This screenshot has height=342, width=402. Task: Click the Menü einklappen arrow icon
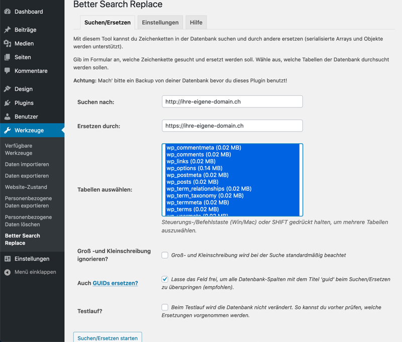[x=8, y=272]
